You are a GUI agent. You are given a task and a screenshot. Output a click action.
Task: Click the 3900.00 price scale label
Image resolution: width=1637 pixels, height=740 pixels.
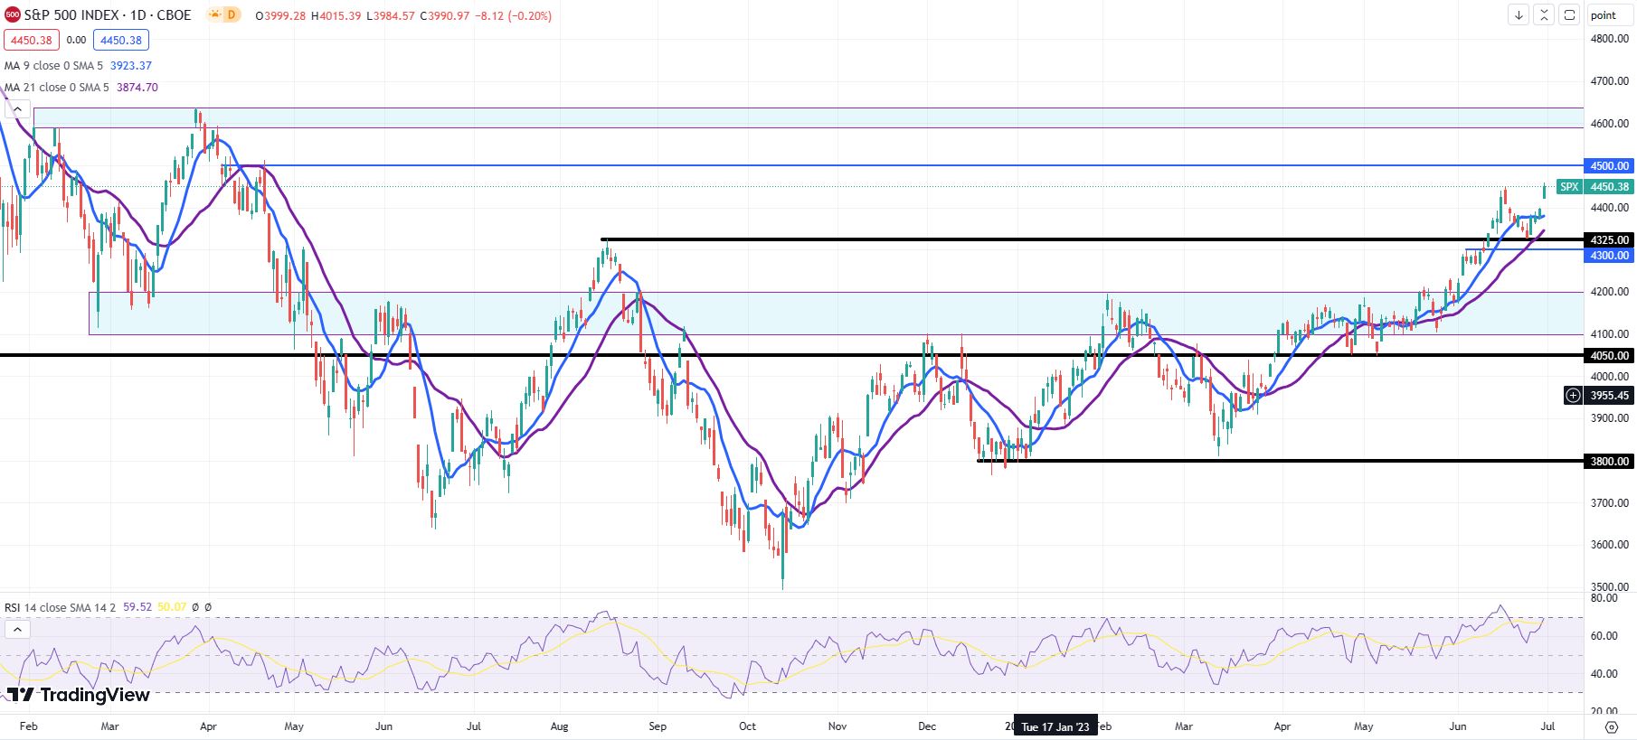click(1609, 418)
